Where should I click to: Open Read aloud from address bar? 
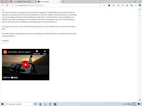pos(100,5)
